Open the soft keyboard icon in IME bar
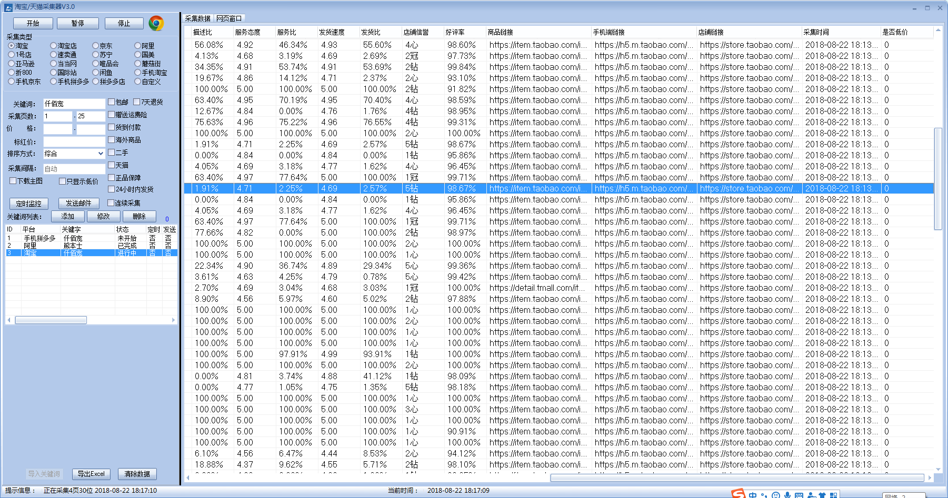This screenshot has height=498, width=948. click(799, 495)
